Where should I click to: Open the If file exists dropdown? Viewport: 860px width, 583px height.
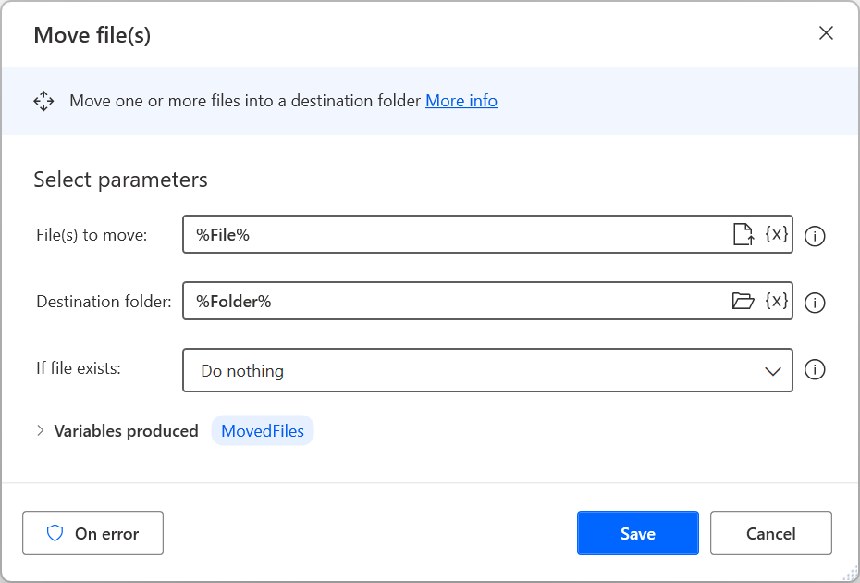pos(487,370)
